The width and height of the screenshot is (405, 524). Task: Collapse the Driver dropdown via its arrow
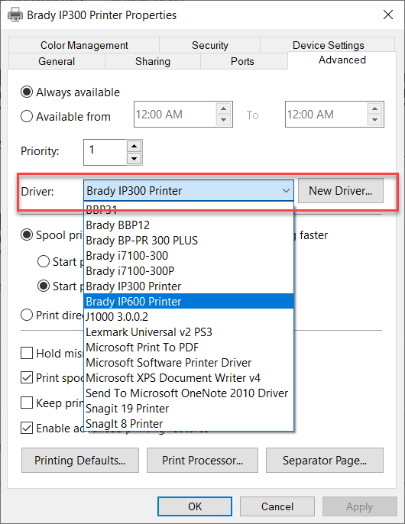[286, 190]
